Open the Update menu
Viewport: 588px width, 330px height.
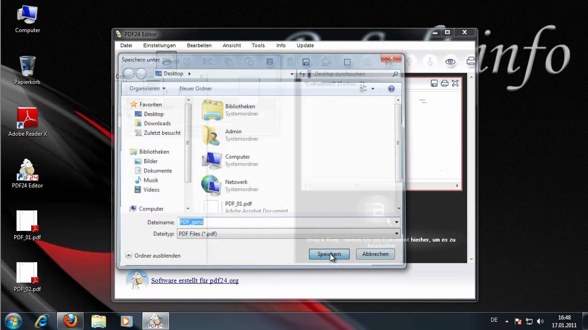[305, 45]
